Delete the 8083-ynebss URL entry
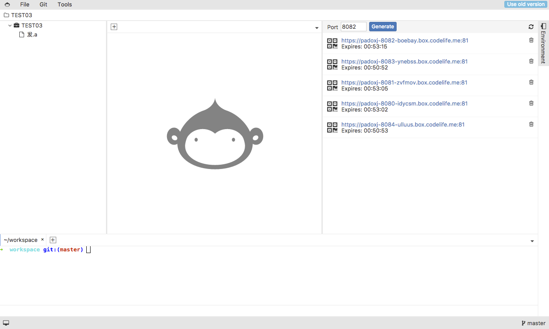 [x=531, y=61]
